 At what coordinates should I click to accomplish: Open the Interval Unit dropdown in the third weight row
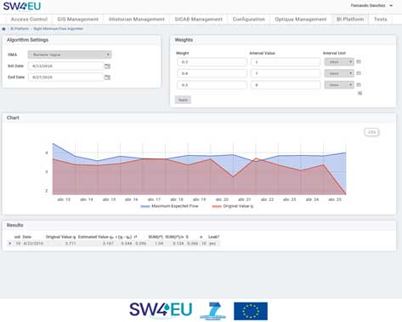coord(339,84)
